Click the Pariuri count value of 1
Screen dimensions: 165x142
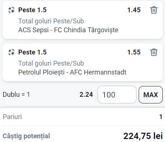tap(161, 117)
